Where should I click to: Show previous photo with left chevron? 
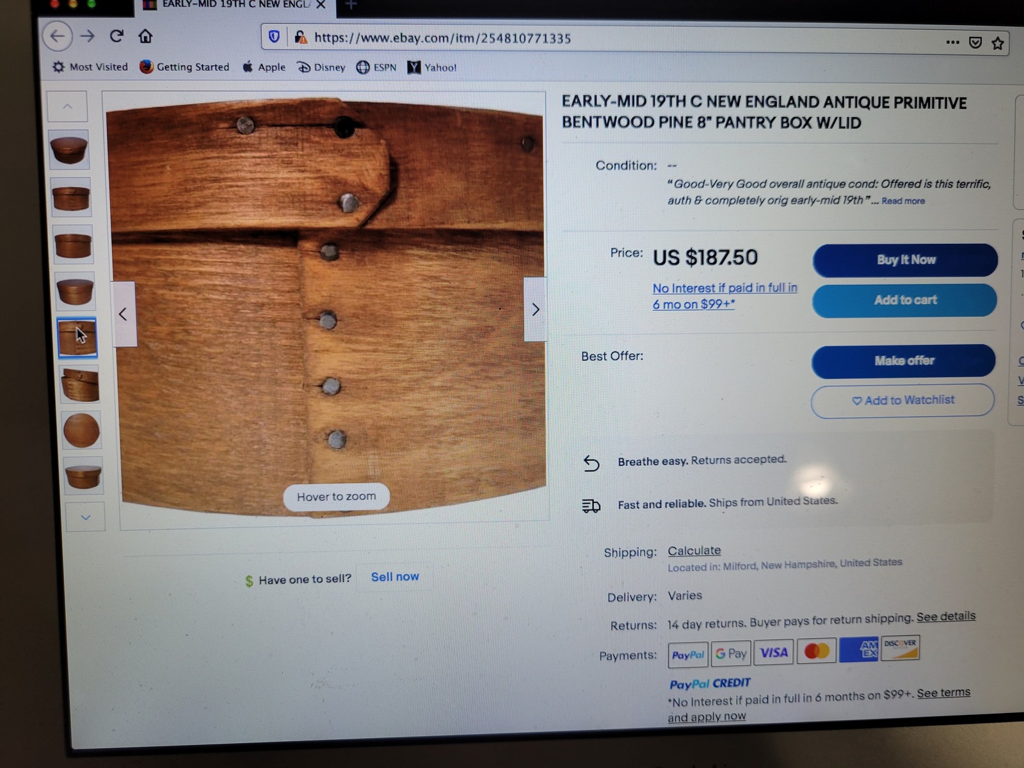coord(124,314)
